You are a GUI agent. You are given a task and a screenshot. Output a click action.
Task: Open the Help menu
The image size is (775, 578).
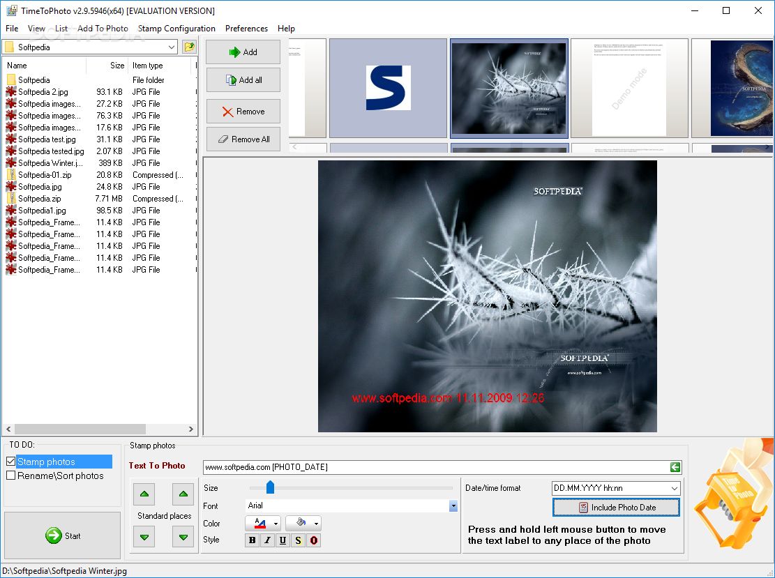click(286, 29)
